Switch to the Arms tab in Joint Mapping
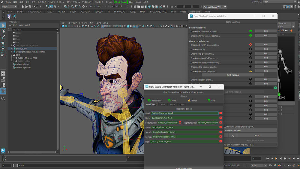This screenshot has height=169, width=300. click(x=163, y=104)
